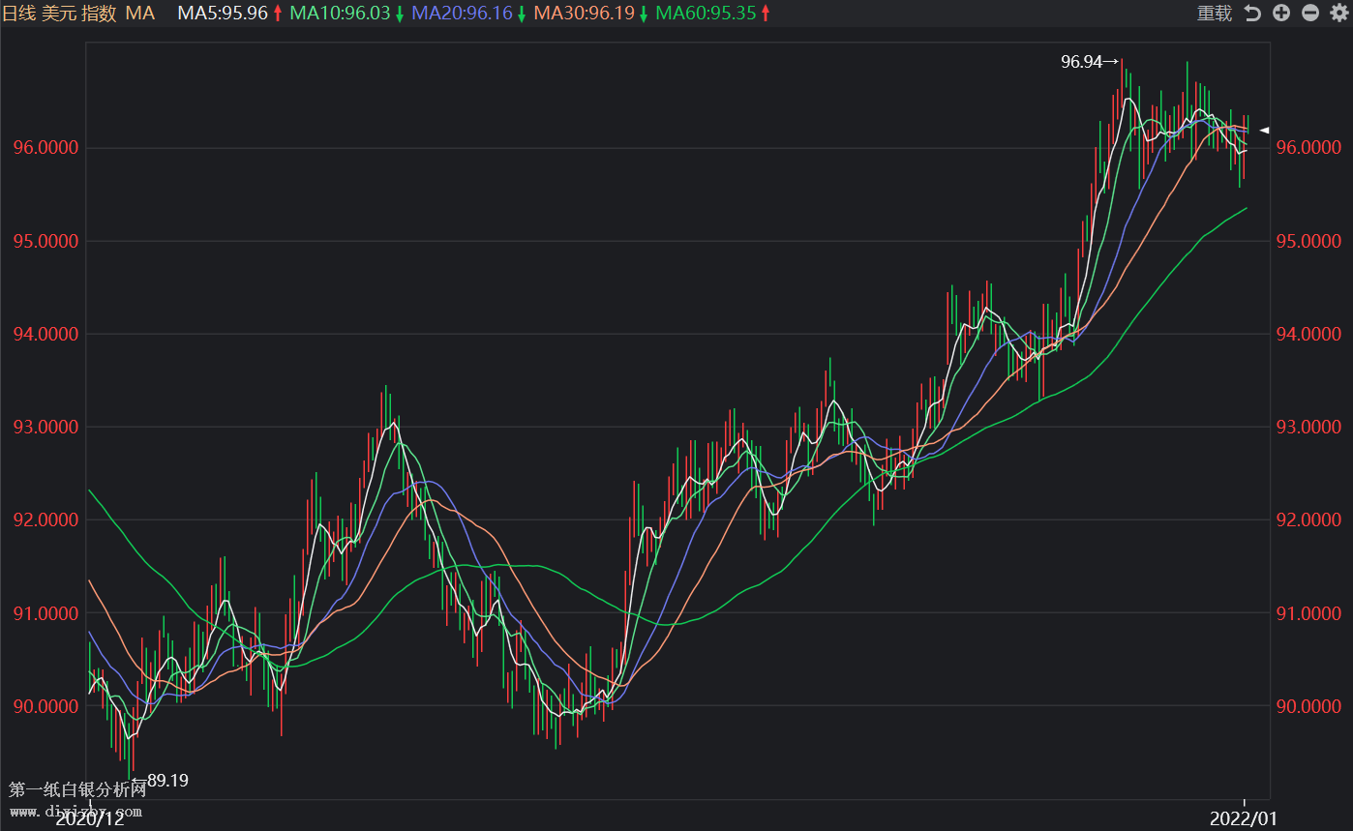Image resolution: width=1353 pixels, height=831 pixels.
Task: Click the MA5 red up arrow
Action: [x=278, y=14]
